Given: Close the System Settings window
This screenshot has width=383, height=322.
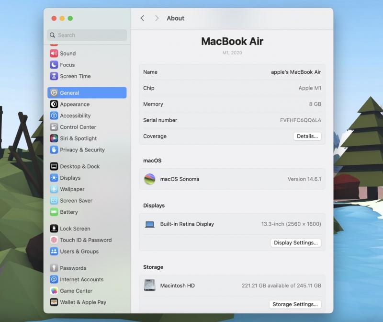Looking at the screenshot, I should click(x=54, y=18).
